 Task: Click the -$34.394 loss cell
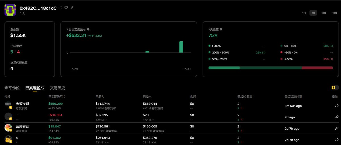[55, 115]
